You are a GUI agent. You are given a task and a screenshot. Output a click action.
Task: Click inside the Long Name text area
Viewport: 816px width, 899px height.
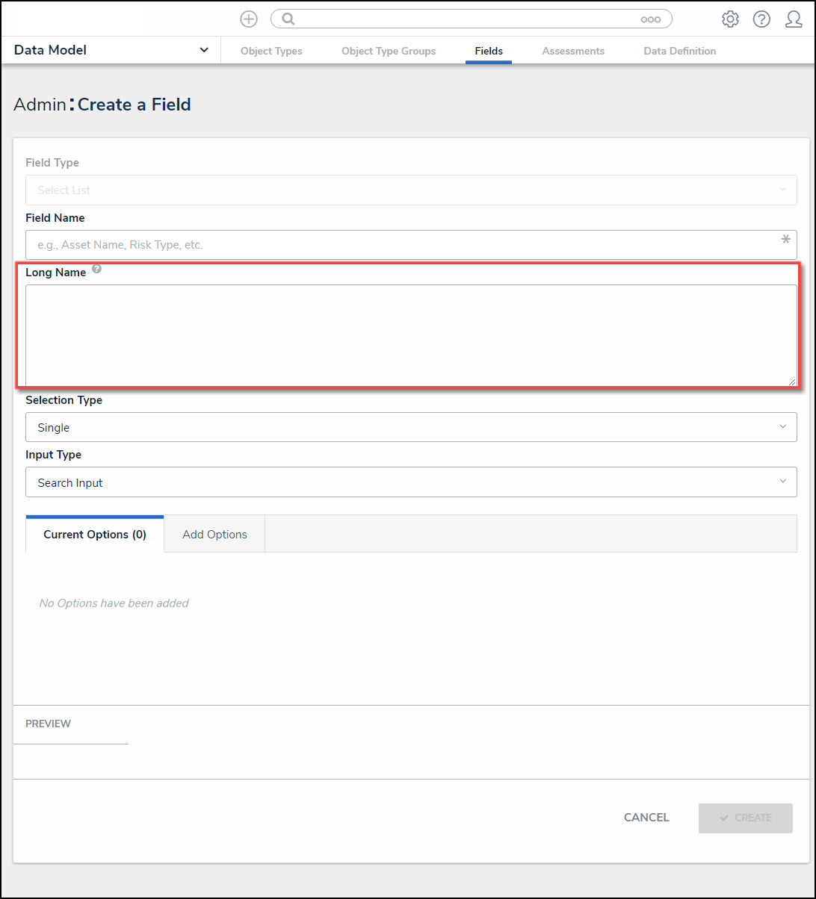click(x=411, y=335)
